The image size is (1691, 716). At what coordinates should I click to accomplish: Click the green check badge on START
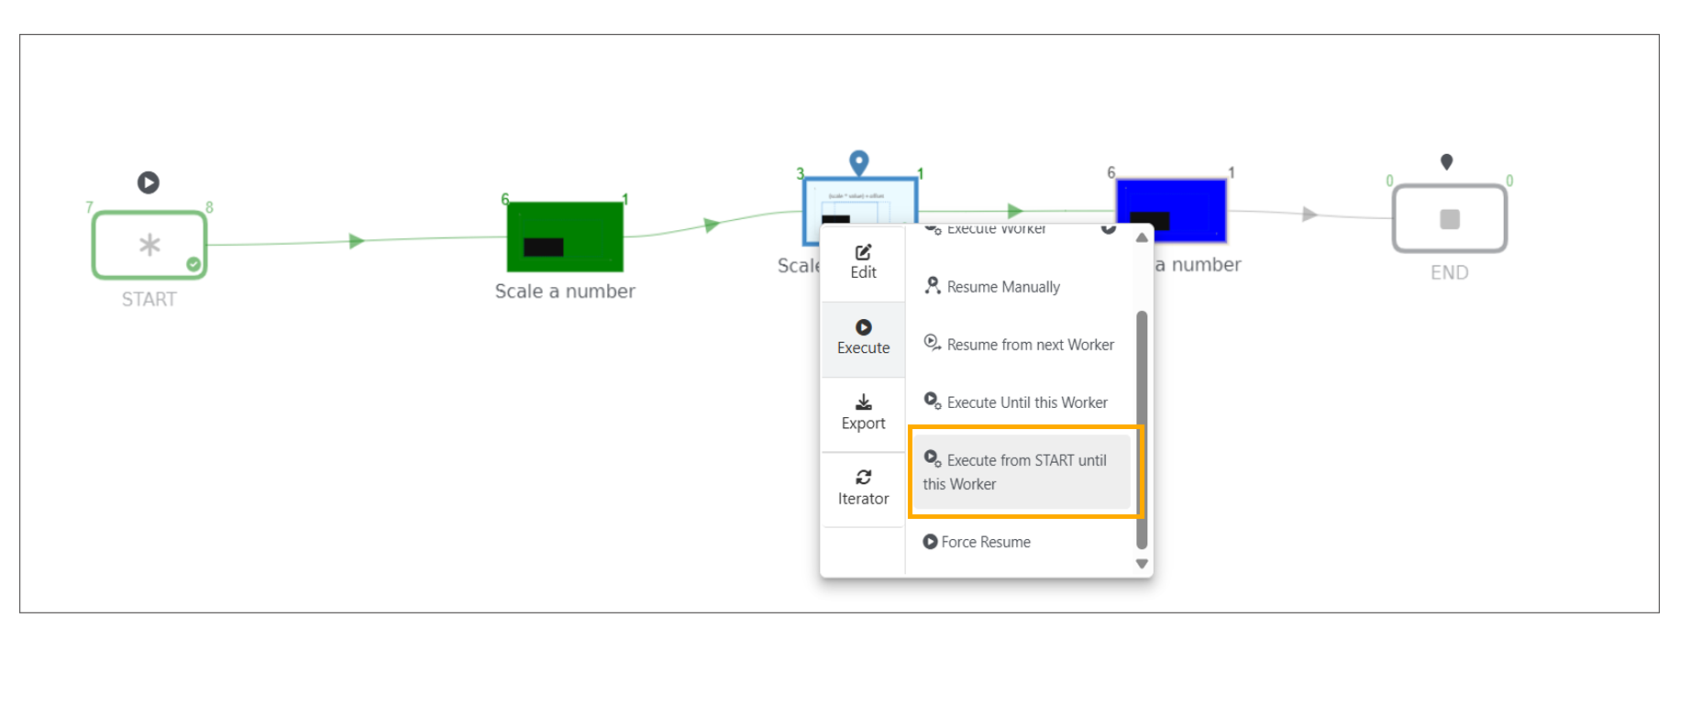click(193, 264)
